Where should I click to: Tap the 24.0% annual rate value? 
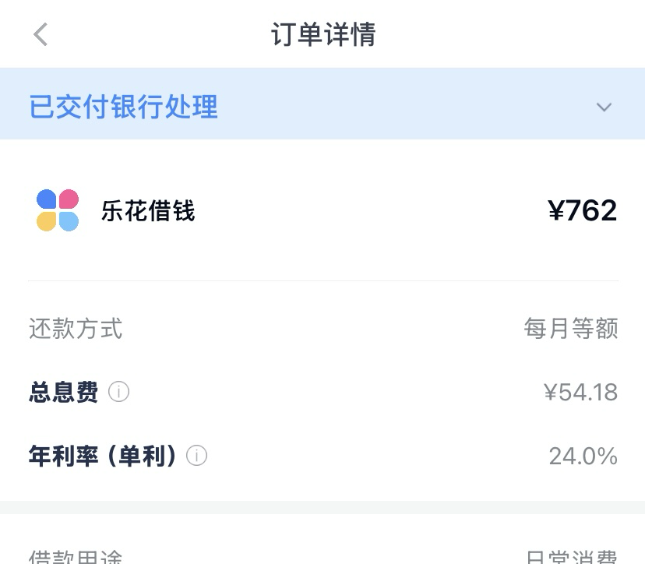click(x=583, y=456)
